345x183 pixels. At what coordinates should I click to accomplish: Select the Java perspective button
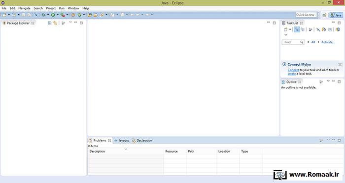(336, 15)
